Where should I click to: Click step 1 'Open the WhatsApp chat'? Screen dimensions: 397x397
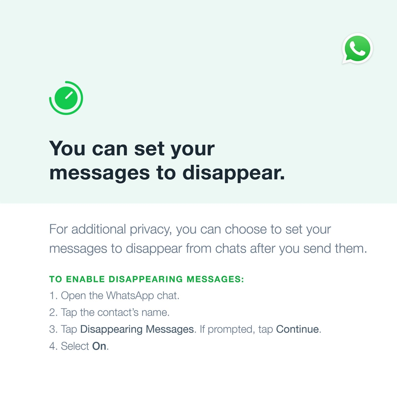(114, 295)
